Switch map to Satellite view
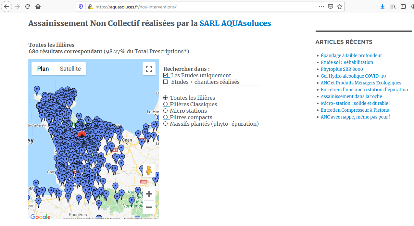414x226 pixels. point(70,69)
